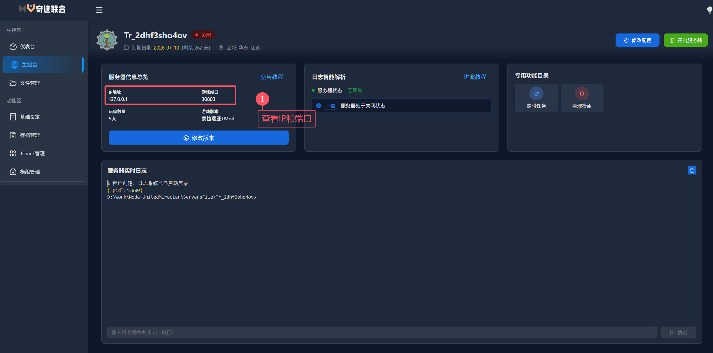Collapse the sidebar with the hamburger icon

99,10
